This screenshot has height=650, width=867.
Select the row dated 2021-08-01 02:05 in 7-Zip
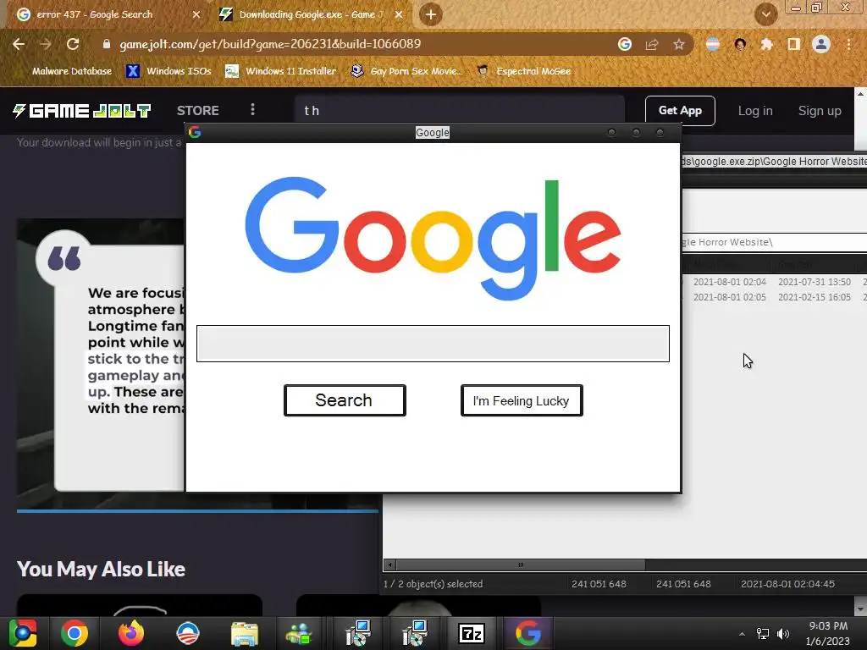point(774,297)
